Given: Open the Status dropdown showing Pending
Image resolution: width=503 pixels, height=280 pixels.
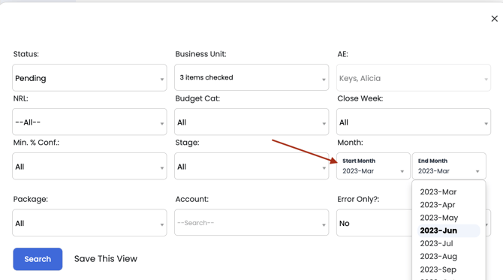Looking at the screenshot, I should coord(89,77).
